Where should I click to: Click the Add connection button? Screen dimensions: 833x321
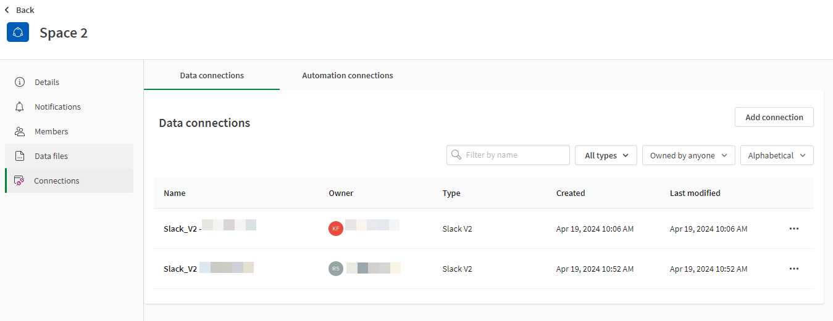coord(774,117)
